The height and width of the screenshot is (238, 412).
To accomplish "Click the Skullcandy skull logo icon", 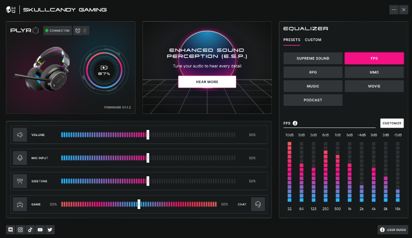I will tap(11, 10).
